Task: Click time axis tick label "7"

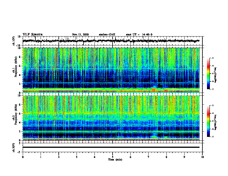Action: point(149,157)
